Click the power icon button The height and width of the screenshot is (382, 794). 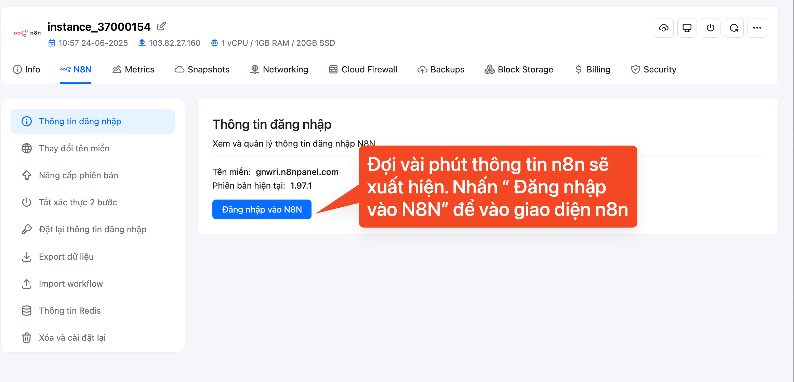click(x=711, y=28)
